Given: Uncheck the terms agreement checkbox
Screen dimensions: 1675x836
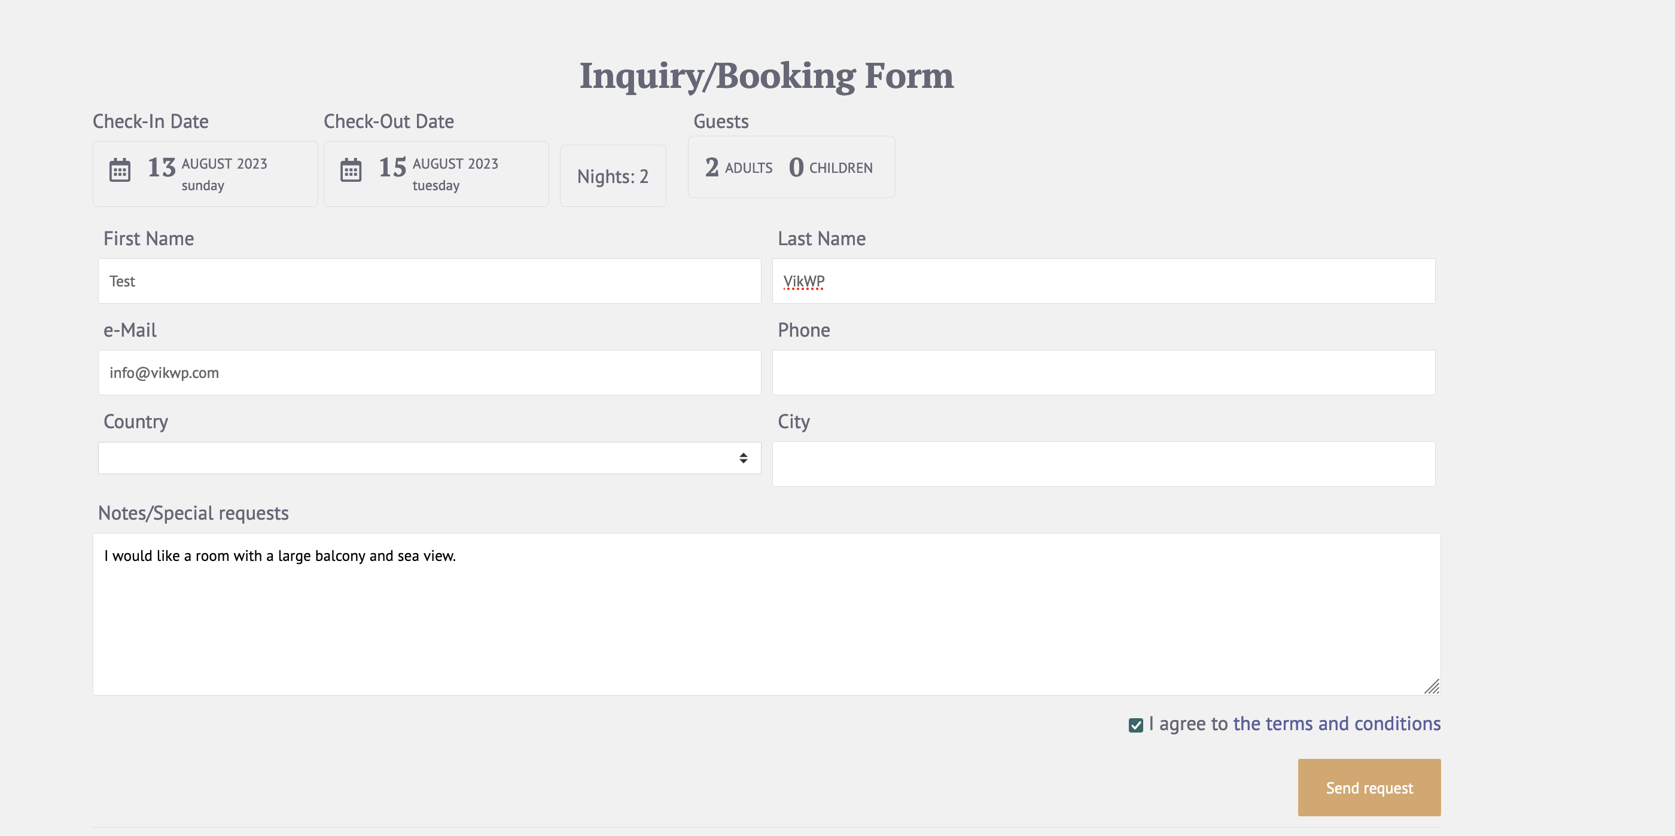Looking at the screenshot, I should coord(1136,725).
